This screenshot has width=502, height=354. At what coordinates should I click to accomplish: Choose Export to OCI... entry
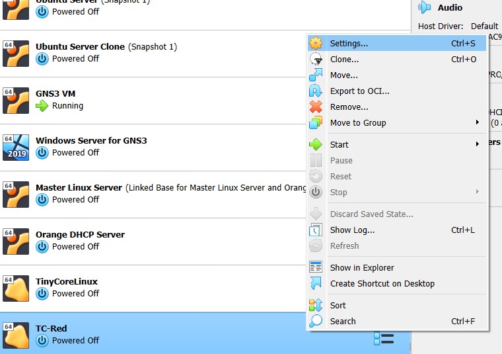point(397,91)
